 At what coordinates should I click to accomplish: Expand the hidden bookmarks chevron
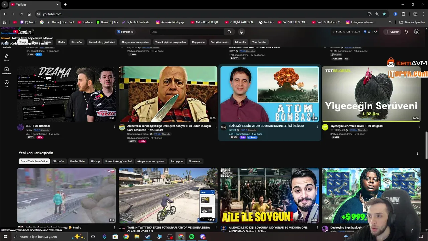[390, 22]
